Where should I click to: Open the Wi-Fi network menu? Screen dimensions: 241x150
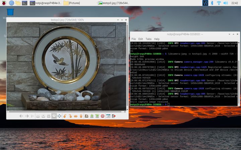tap(219, 3)
